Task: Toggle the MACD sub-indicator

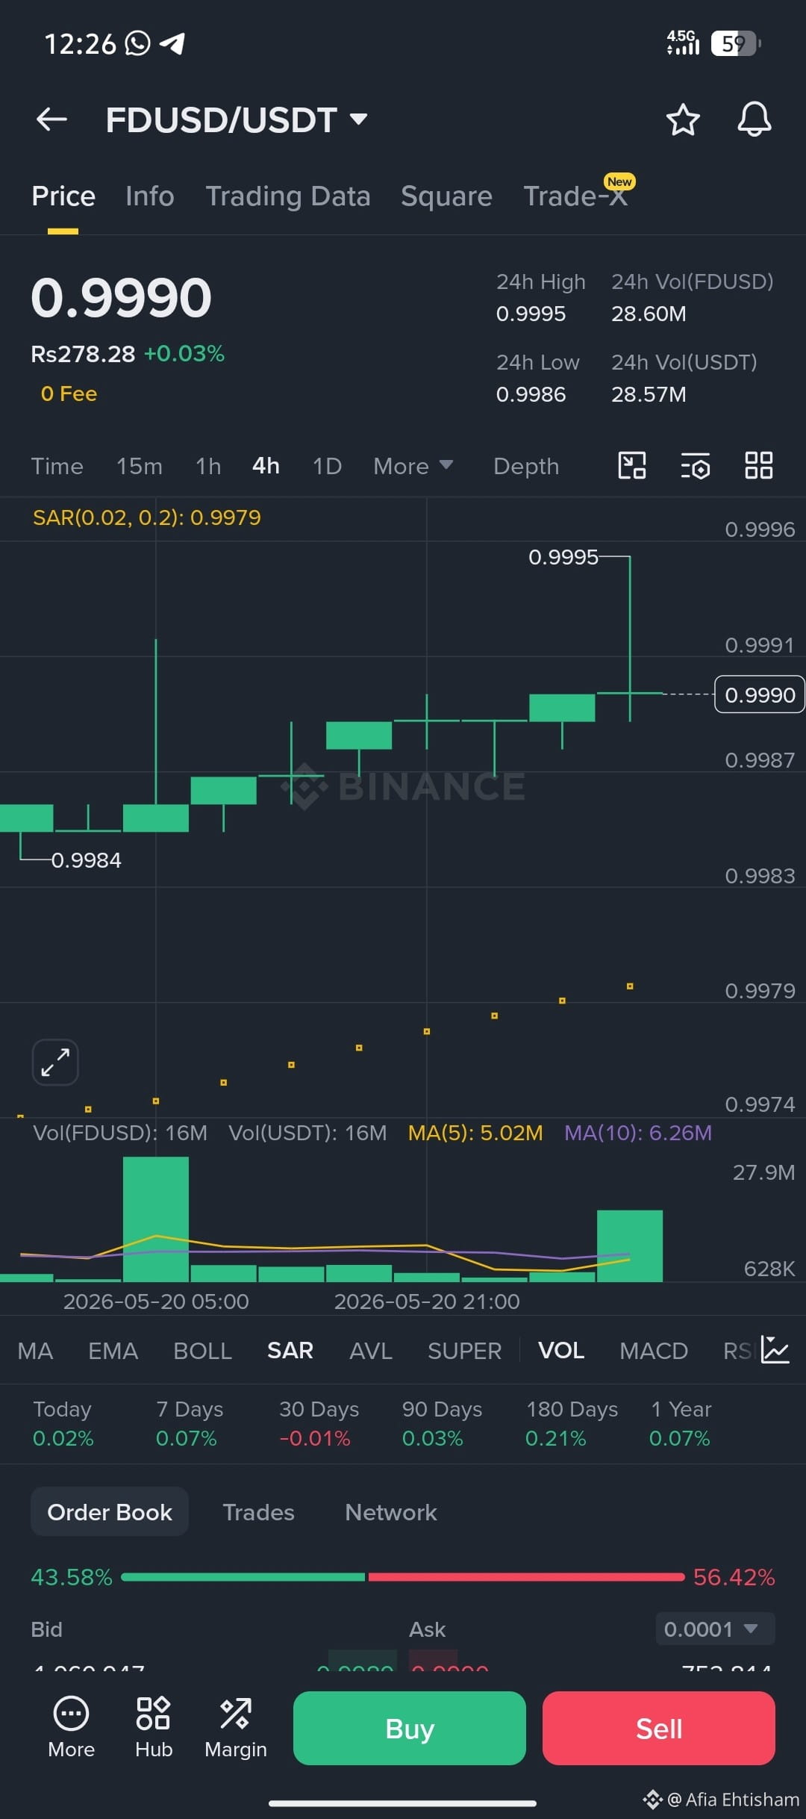Action: tap(654, 1350)
